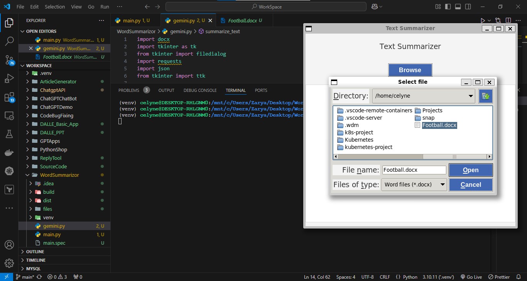The image size is (527, 281).
Task: Click the File name input field
Action: coord(414,170)
